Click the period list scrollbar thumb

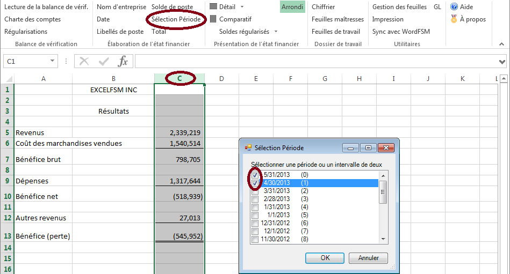click(x=383, y=191)
